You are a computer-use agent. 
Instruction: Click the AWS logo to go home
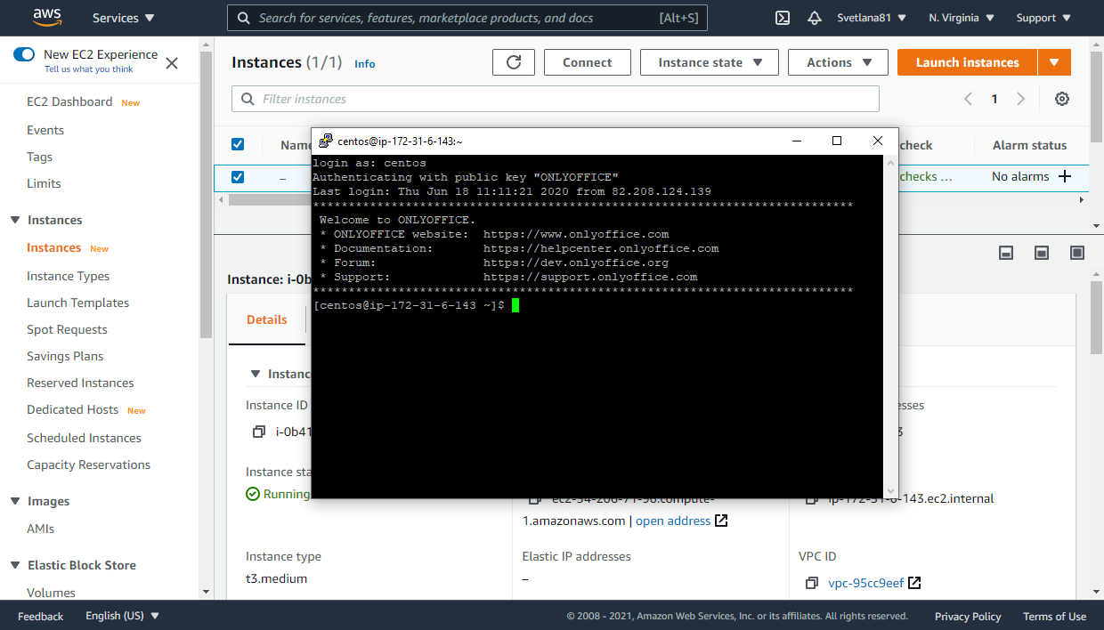coord(46,17)
